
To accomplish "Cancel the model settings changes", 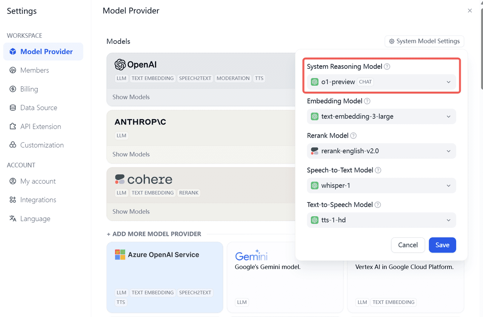I will click(408, 245).
